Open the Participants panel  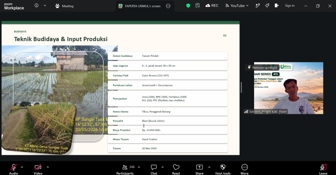(125, 169)
